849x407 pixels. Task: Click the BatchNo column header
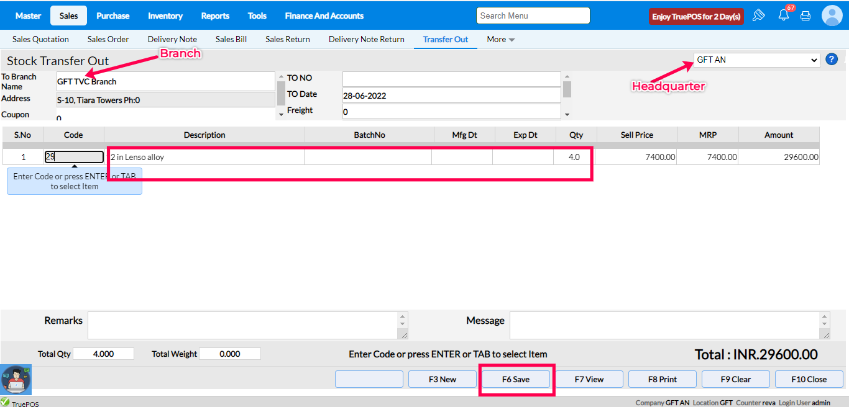[369, 135]
